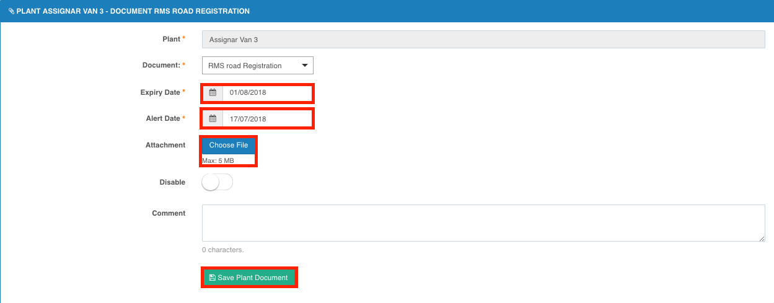Image resolution: width=774 pixels, height=303 pixels.
Task: Click the Expiry Date field showing 01/08/2018
Action: (268, 93)
